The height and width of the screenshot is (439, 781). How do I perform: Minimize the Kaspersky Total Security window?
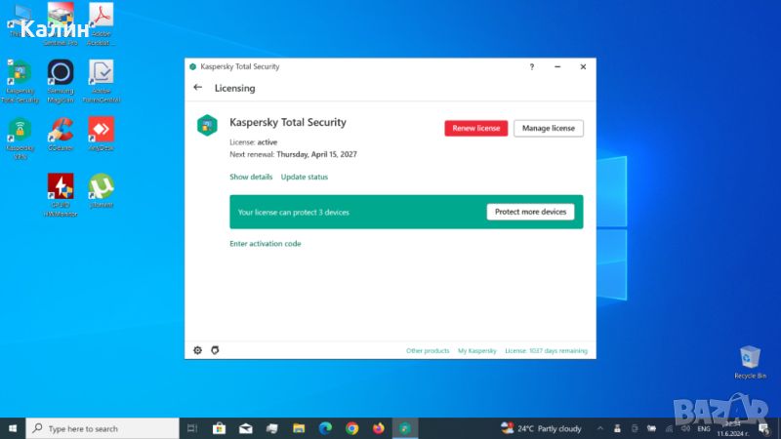coord(557,66)
